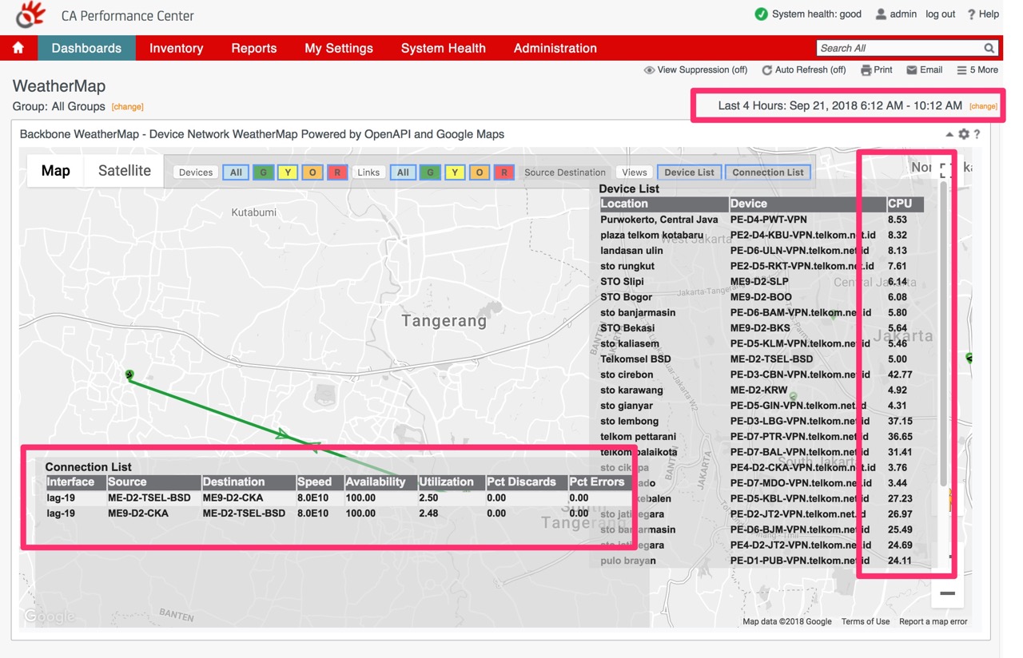Show All devices filter
The width and height of the screenshot is (1023, 658).
pyautogui.click(x=236, y=172)
